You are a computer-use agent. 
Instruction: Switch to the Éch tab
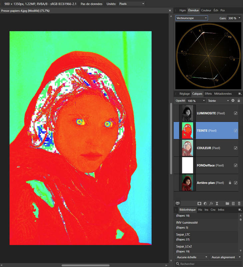coord(216,10)
